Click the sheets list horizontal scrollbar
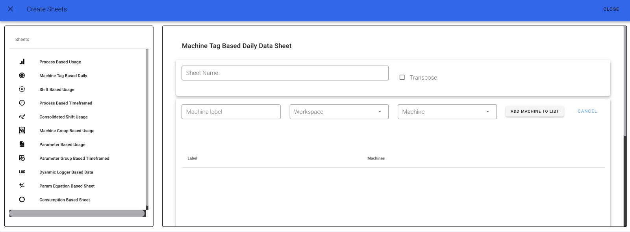Screen dimensions: 630x232 click(x=77, y=213)
